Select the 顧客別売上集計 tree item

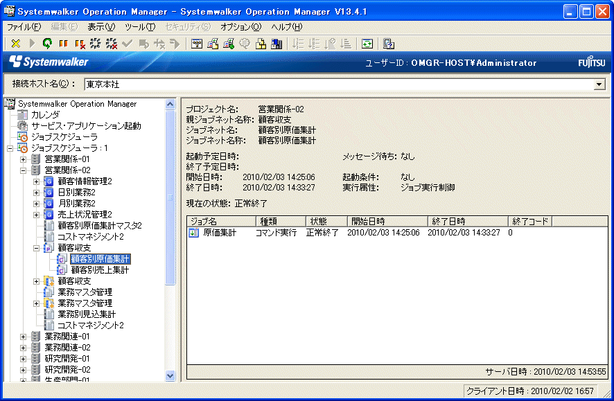pos(100,270)
